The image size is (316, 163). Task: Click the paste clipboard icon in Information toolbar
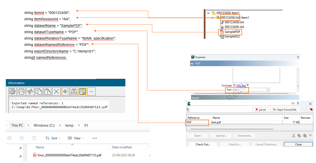tap(48, 92)
